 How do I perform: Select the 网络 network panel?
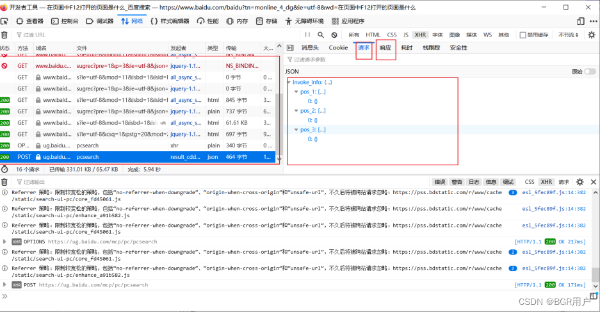(132, 21)
